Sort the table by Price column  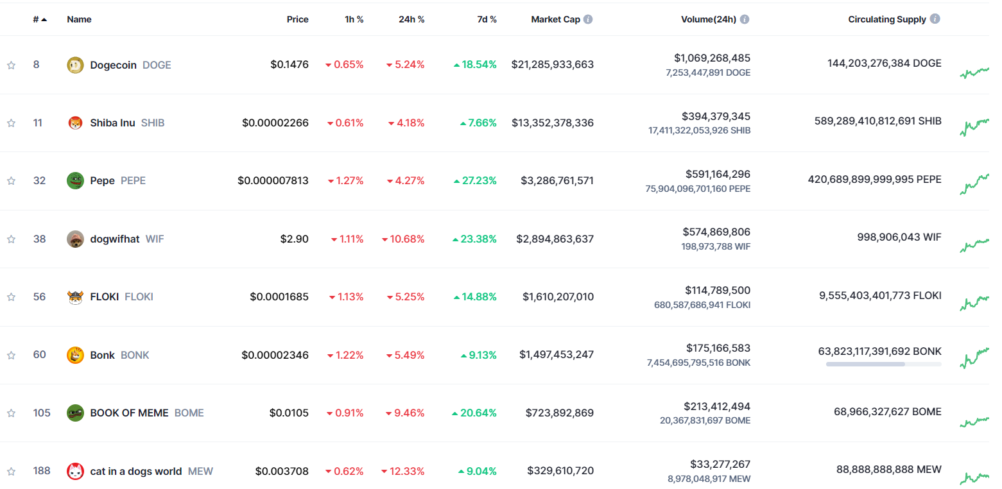click(x=297, y=19)
